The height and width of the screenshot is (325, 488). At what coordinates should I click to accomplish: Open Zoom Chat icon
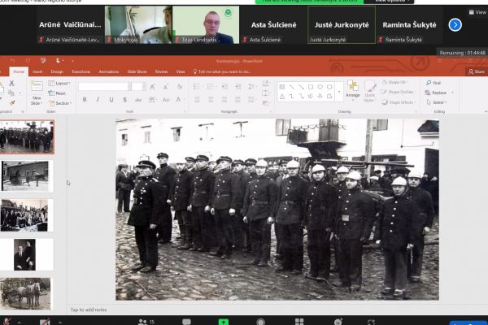pos(186,322)
